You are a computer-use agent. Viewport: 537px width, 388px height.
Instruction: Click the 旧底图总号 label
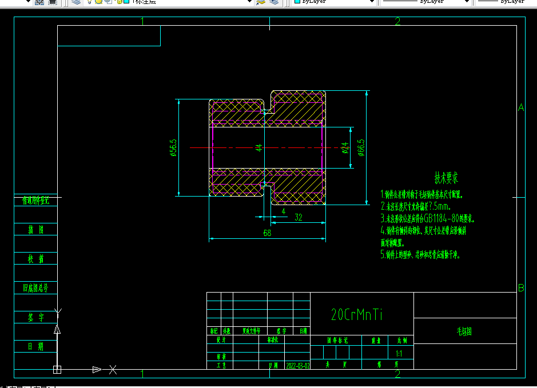(35, 288)
